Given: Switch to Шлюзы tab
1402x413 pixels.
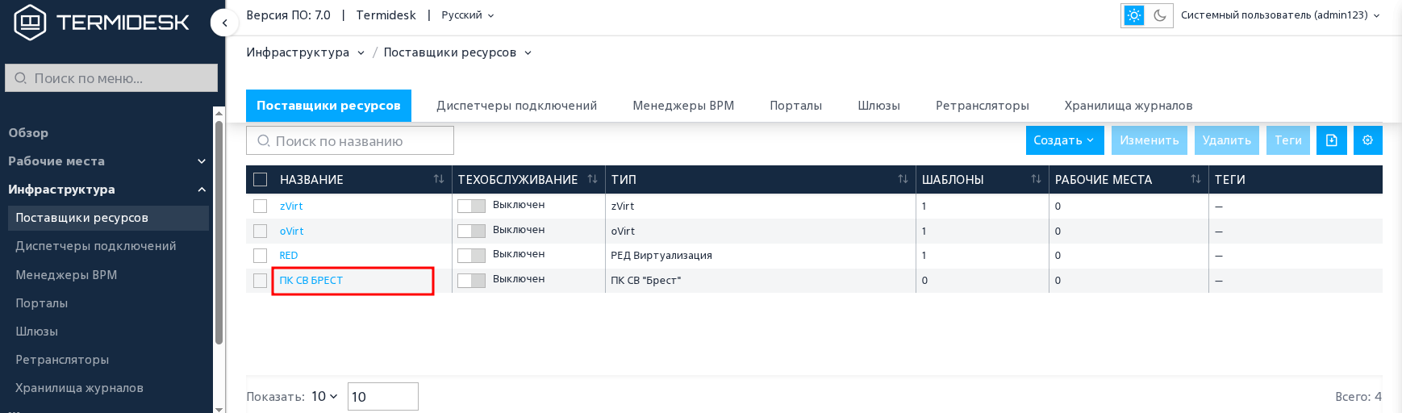Looking at the screenshot, I should click(x=878, y=106).
